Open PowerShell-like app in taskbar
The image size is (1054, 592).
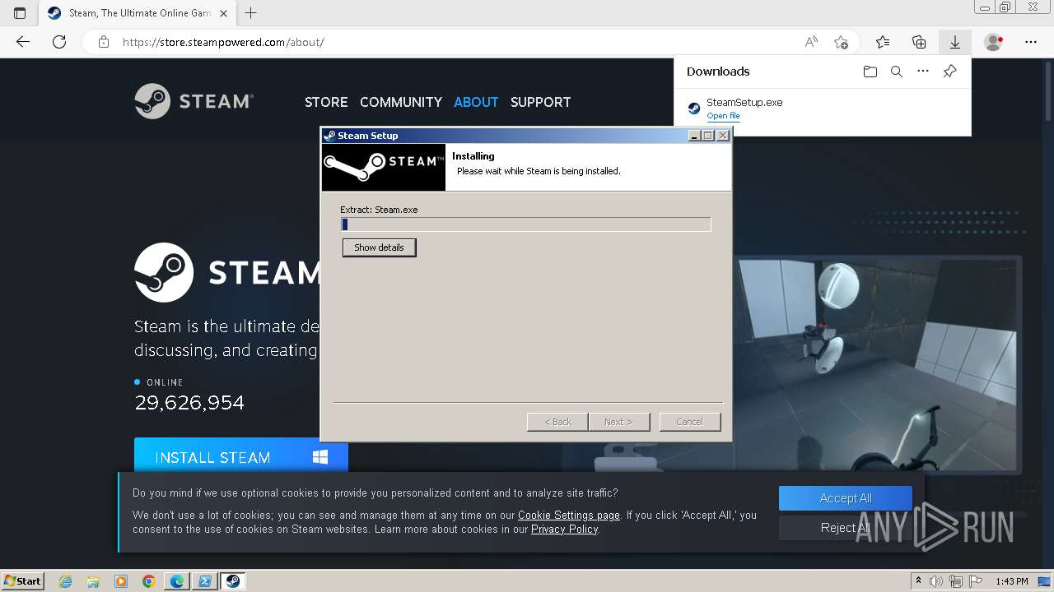(204, 581)
